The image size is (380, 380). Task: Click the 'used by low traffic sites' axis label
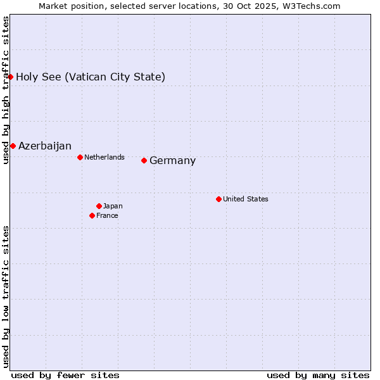(x=6, y=296)
